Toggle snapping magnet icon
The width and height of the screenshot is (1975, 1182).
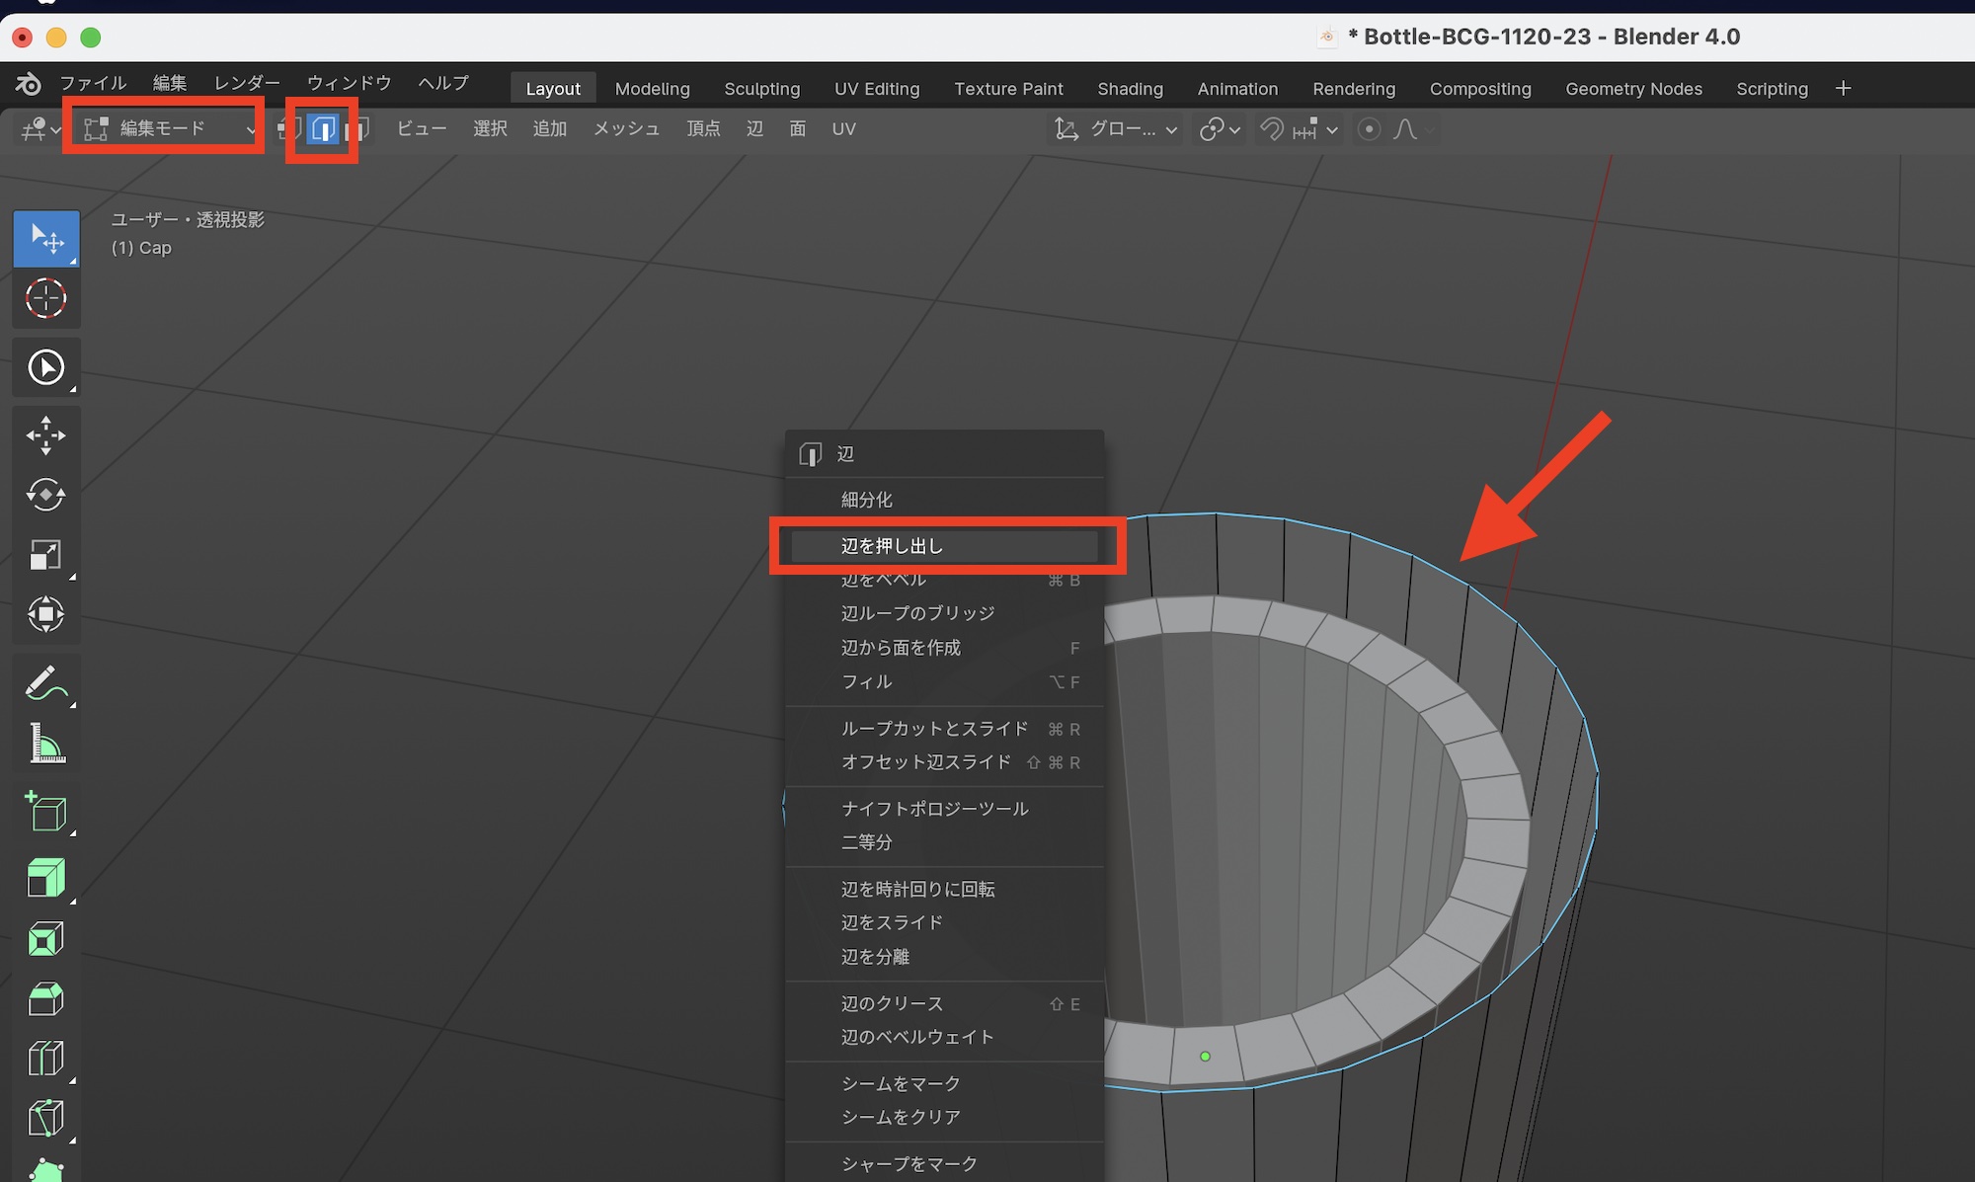click(1272, 129)
